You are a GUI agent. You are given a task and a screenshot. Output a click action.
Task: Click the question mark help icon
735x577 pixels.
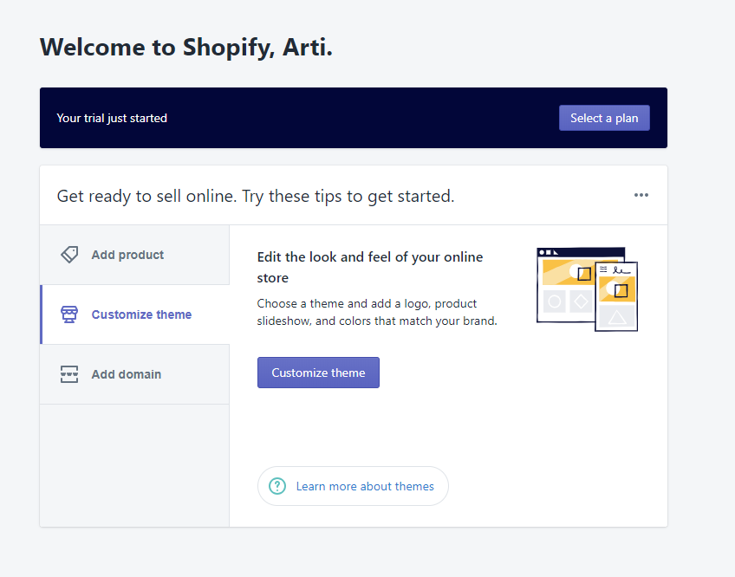click(x=277, y=486)
